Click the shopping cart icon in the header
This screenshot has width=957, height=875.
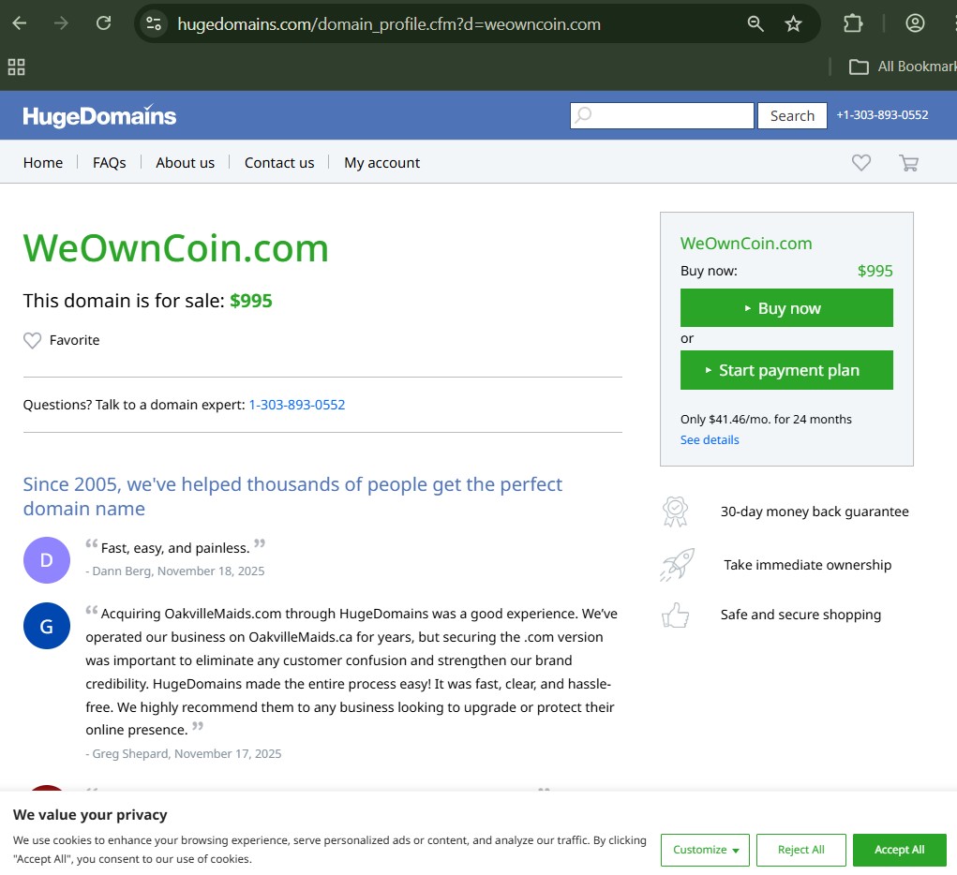[907, 162]
